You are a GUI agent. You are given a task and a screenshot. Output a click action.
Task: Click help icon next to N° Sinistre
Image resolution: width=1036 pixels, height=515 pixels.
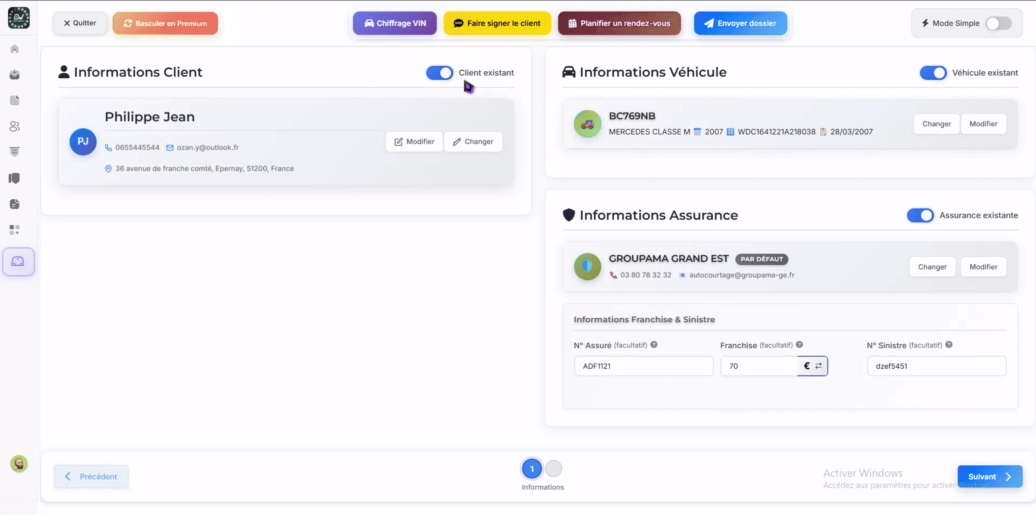(x=949, y=345)
